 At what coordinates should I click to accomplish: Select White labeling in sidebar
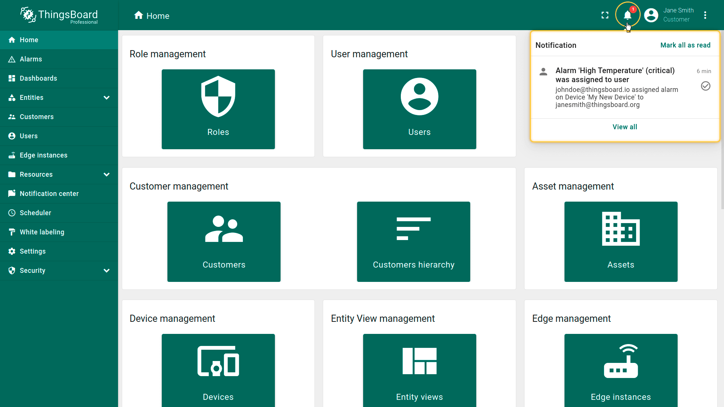(x=42, y=232)
